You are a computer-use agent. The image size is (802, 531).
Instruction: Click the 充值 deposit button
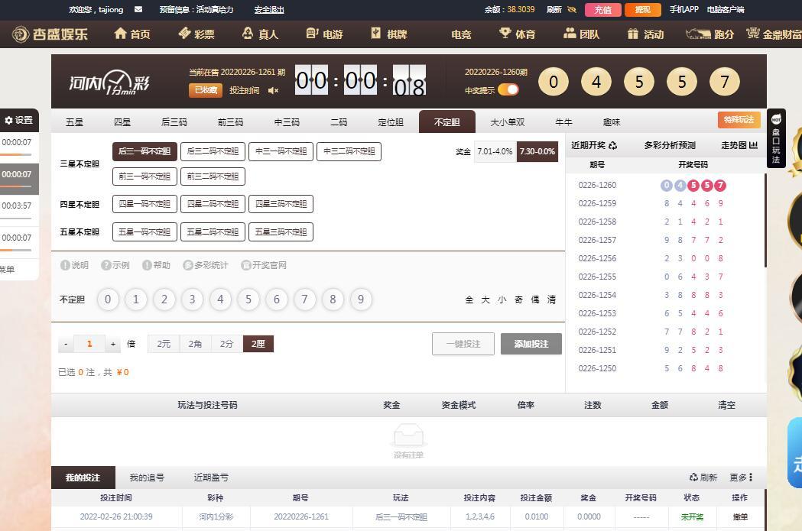click(x=602, y=9)
